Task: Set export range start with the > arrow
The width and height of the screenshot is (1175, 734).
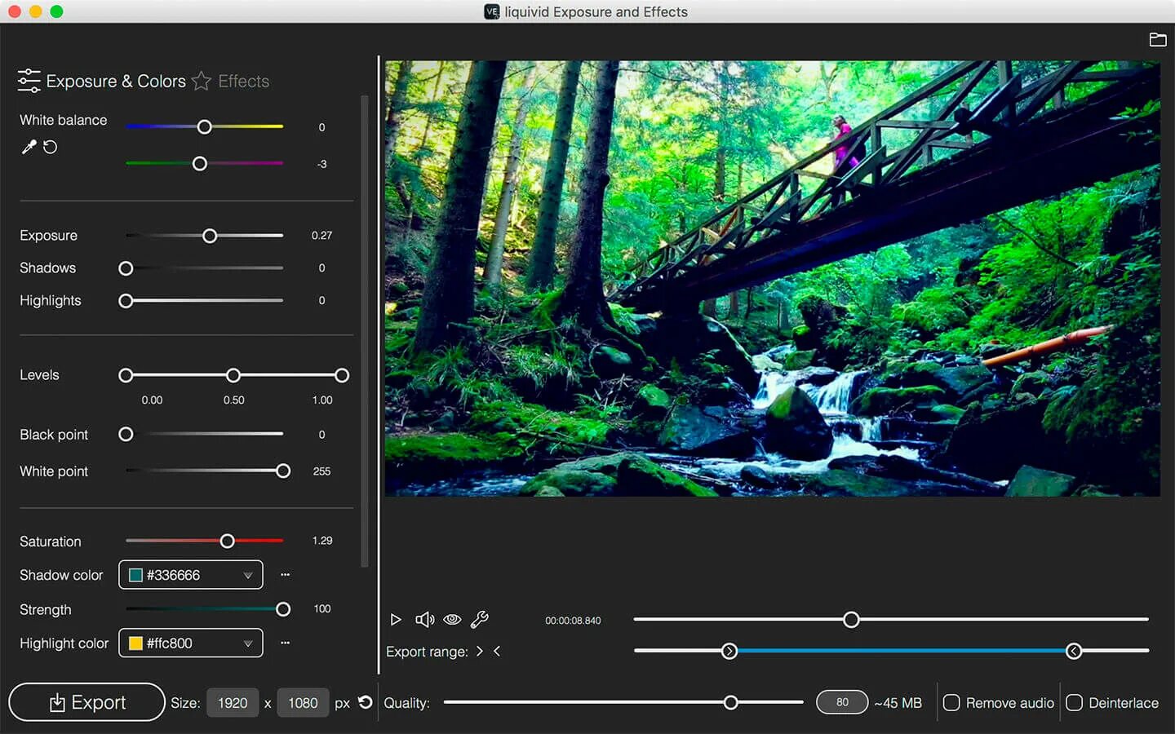Action: (479, 651)
